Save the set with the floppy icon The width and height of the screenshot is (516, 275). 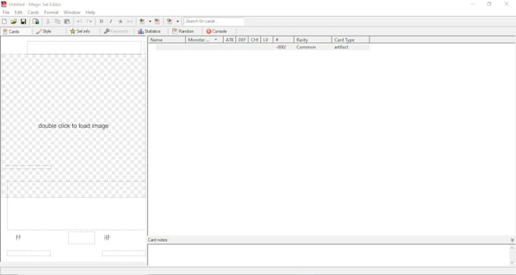(24, 21)
